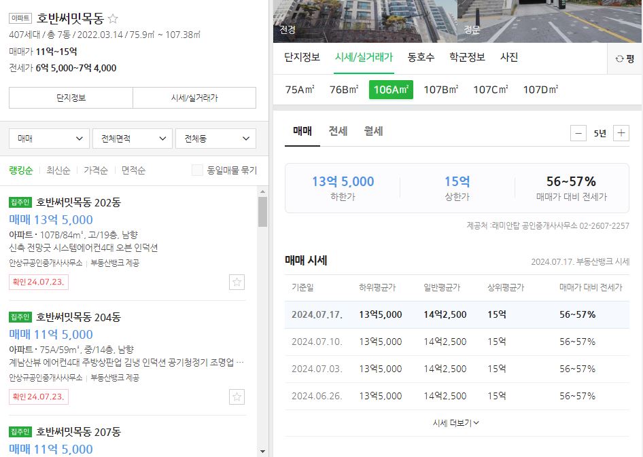Open the 호반써밋목동 207동 listing title
Image resolution: width=643 pixels, height=457 pixels.
click(x=78, y=432)
